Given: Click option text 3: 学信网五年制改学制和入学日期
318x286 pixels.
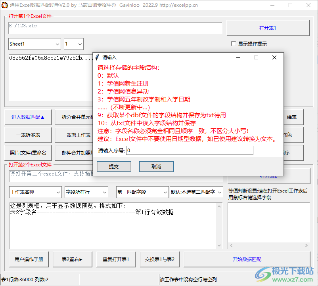Looking at the screenshot, I should (144, 99).
